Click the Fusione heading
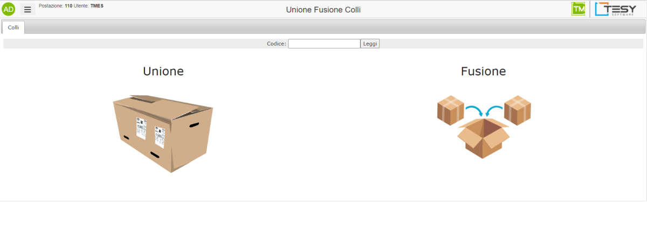 click(x=483, y=72)
